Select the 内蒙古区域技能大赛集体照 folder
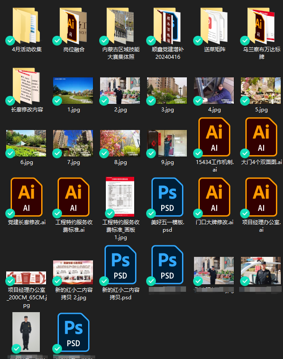This screenshot has width=283, height=359. (120, 24)
